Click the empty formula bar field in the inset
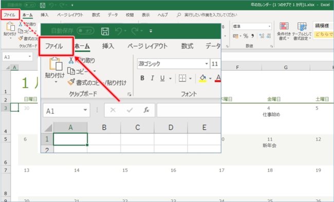The image size is (334, 202). pyautogui.click(x=189, y=110)
